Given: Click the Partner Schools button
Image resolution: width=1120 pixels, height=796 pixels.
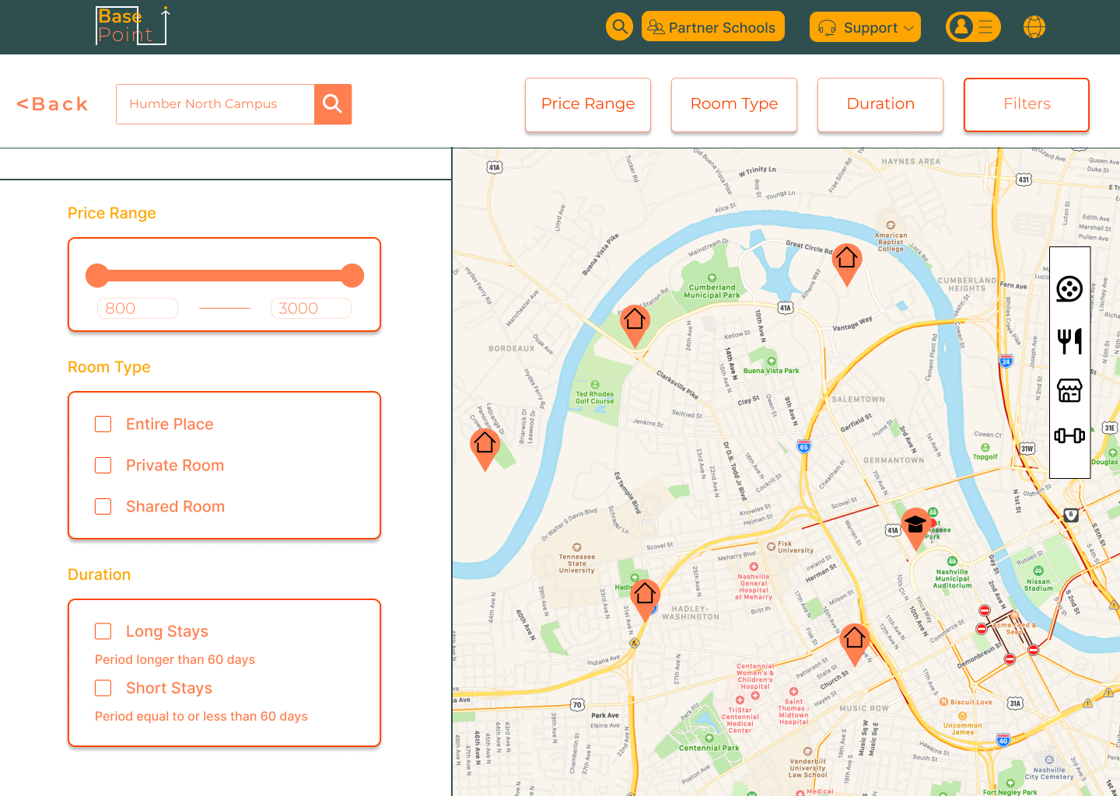Looking at the screenshot, I should click(712, 26).
